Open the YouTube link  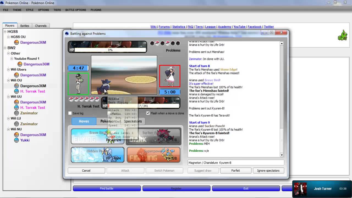(240, 27)
